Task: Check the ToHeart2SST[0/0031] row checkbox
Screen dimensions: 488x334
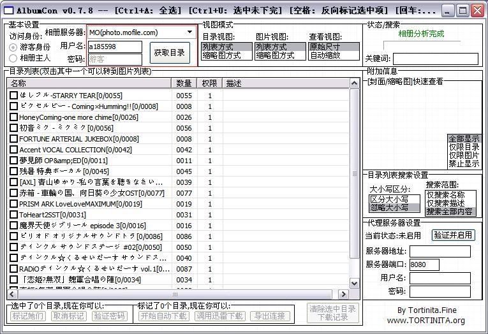Action: pyautogui.click(x=13, y=215)
